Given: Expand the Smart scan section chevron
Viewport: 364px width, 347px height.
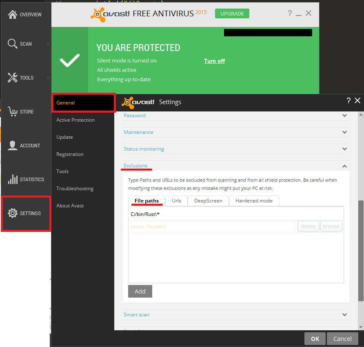Looking at the screenshot, I should [x=344, y=315].
